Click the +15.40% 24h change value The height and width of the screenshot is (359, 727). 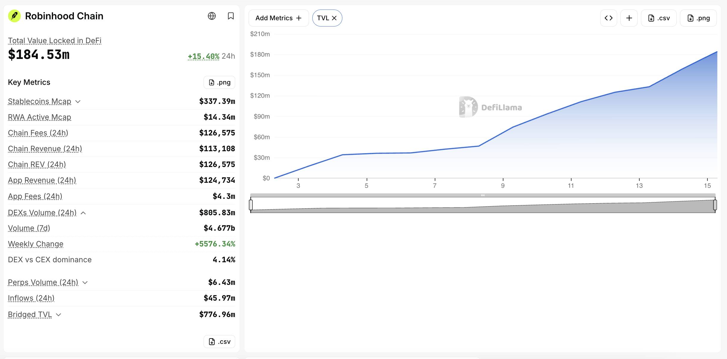click(x=204, y=56)
